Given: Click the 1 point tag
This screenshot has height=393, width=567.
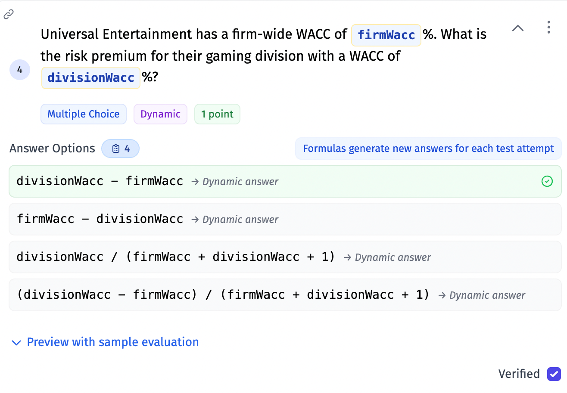Looking at the screenshot, I should coord(217,114).
